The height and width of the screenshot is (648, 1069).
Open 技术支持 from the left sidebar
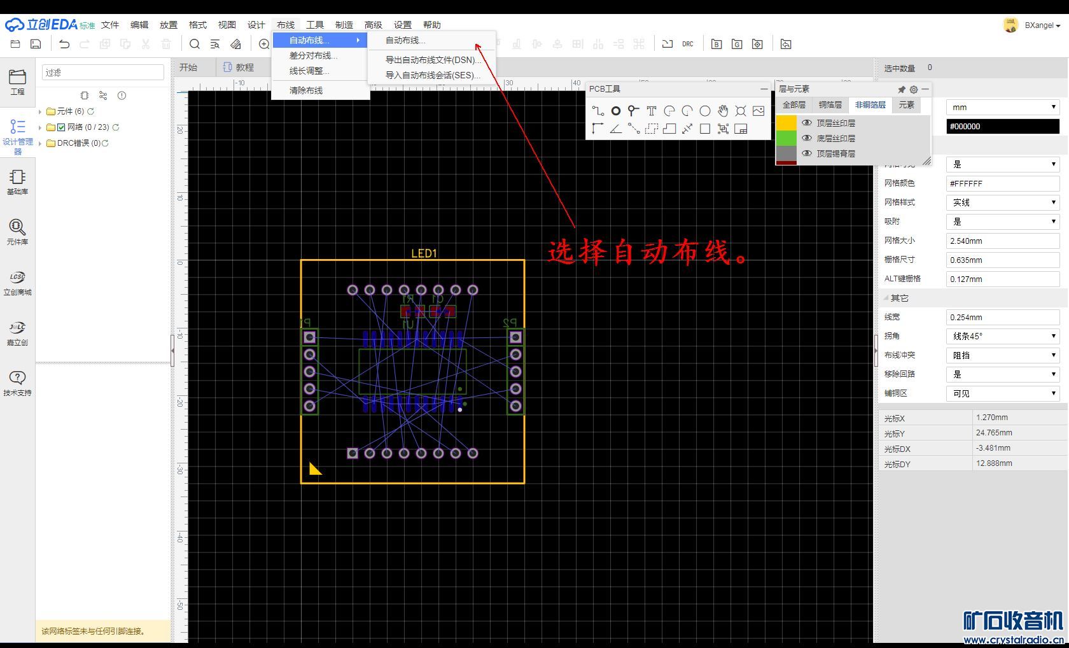point(17,383)
